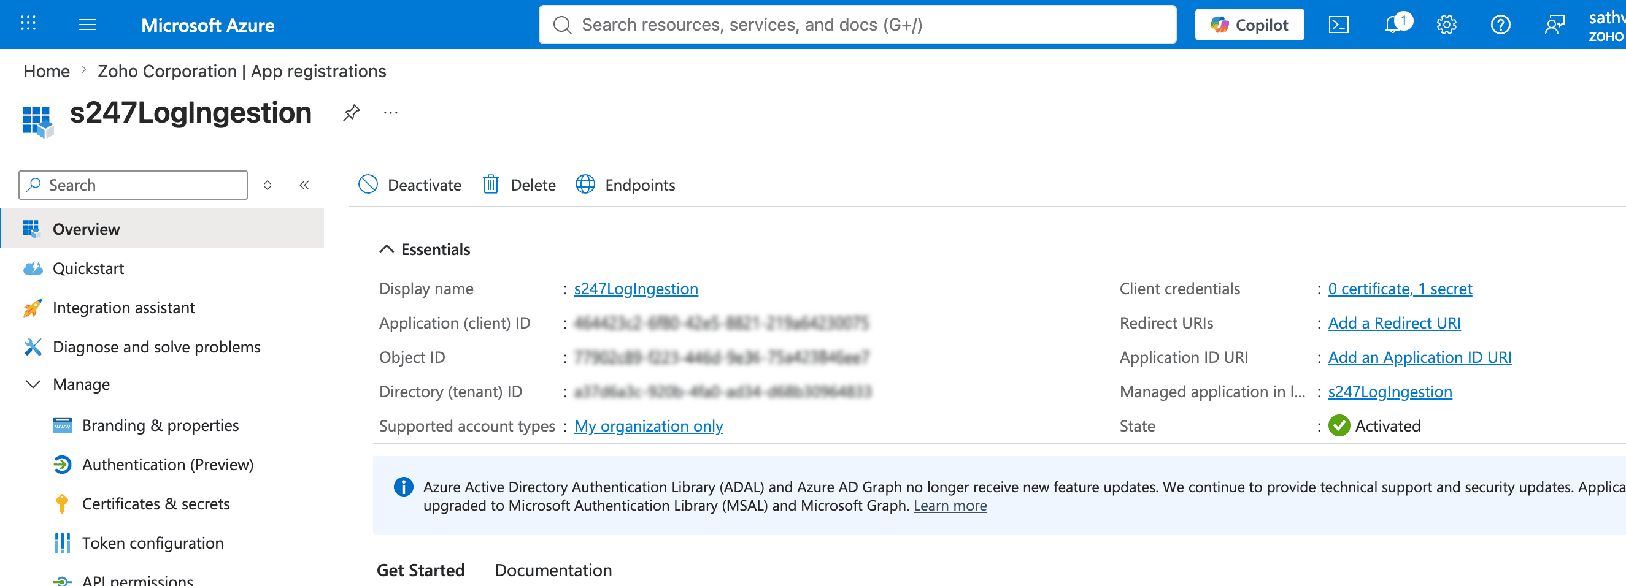This screenshot has height=586, width=1626.
Task: Open the Add a Redirect URI link
Action: point(1393,323)
